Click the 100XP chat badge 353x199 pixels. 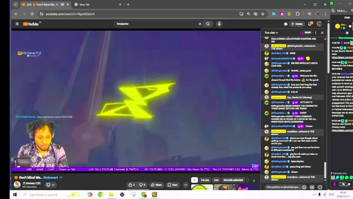point(306,33)
